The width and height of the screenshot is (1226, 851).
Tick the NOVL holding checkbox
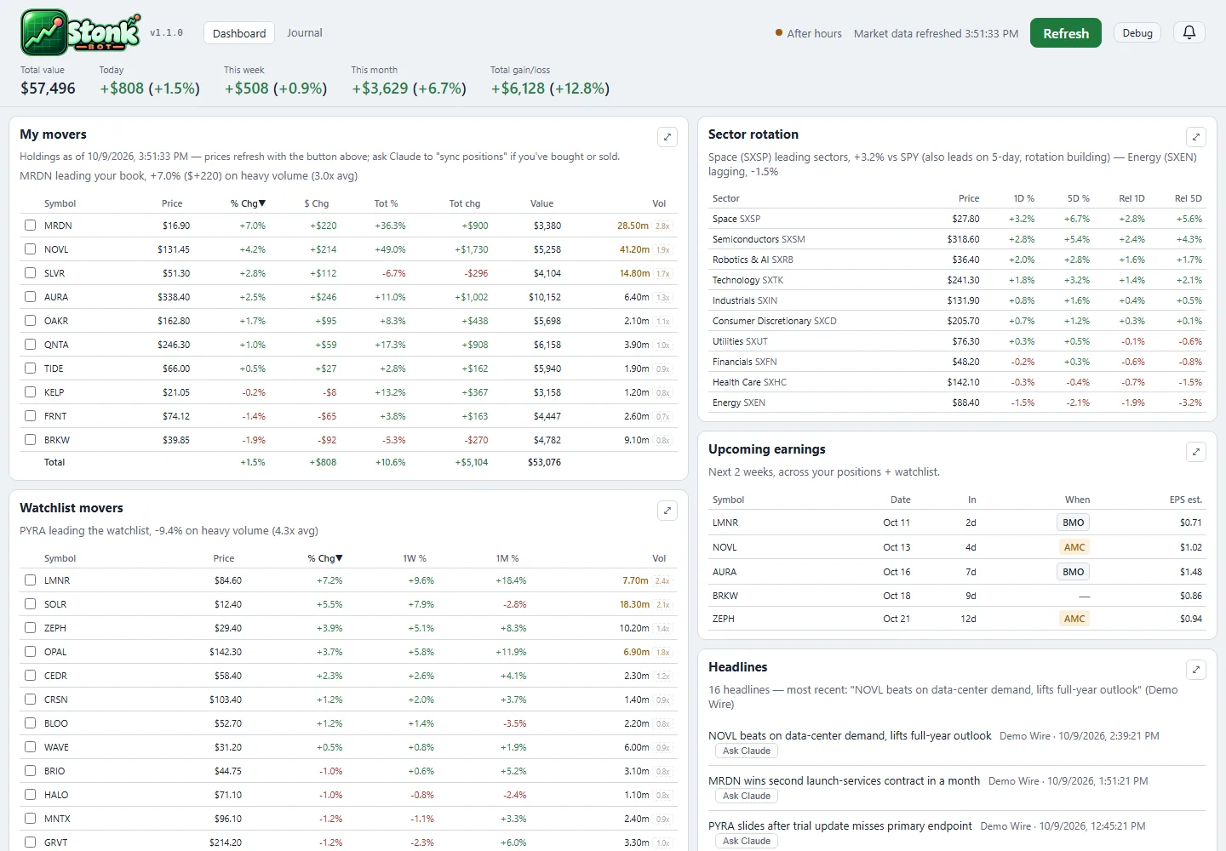pos(31,249)
